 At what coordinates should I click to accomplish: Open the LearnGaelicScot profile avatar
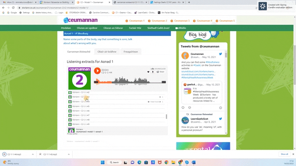click(185, 120)
